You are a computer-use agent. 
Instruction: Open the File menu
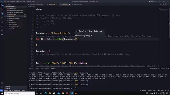(x=5, y=1)
